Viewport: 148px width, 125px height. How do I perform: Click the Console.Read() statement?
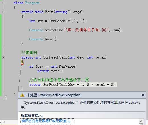(x=44, y=39)
